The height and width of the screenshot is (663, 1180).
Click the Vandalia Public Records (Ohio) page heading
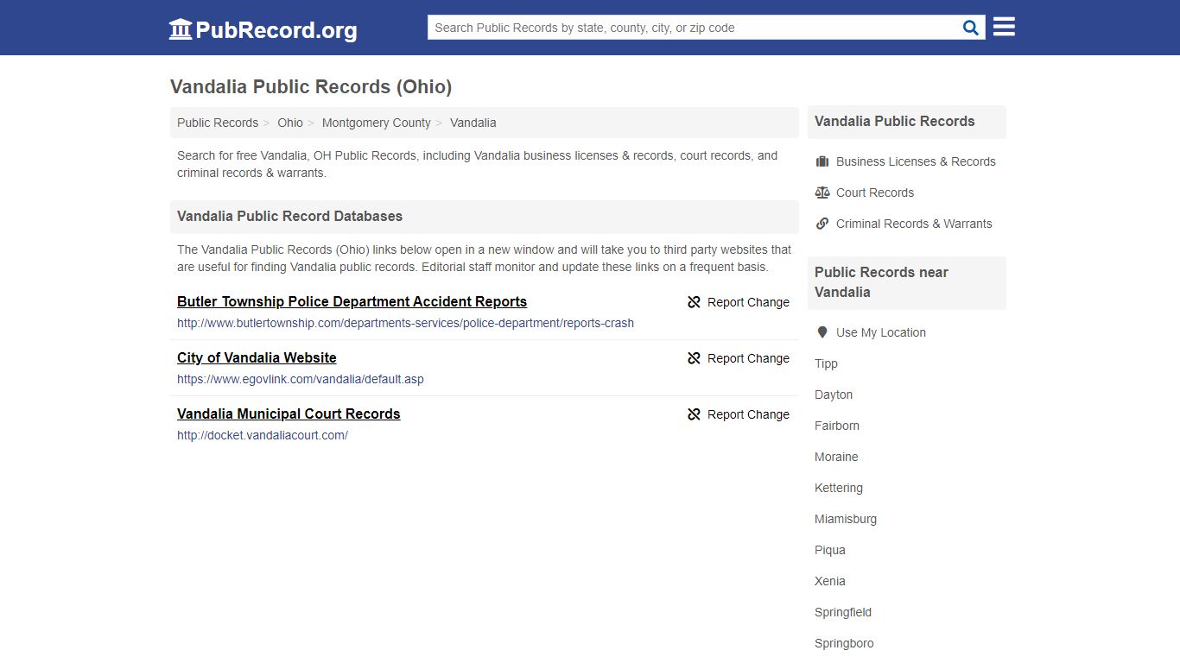pyautogui.click(x=311, y=86)
